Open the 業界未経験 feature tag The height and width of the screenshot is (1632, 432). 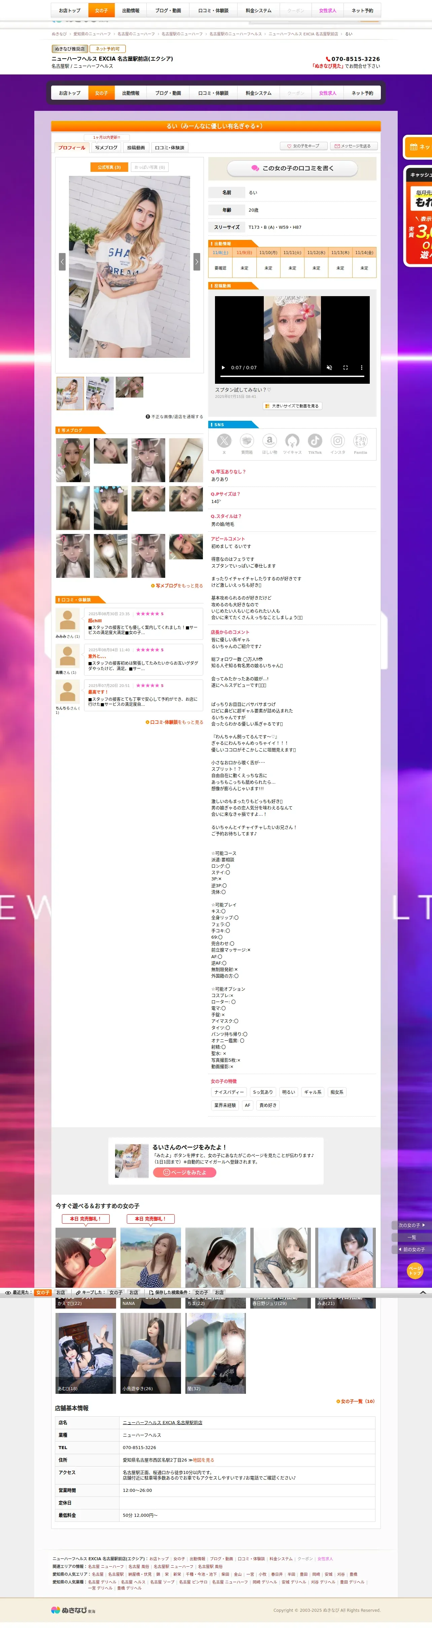pyautogui.click(x=225, y=1105)
